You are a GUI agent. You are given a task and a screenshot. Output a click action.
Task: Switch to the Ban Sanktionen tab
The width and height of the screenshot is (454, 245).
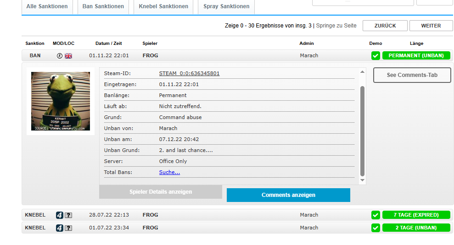(x=103, y=7)
